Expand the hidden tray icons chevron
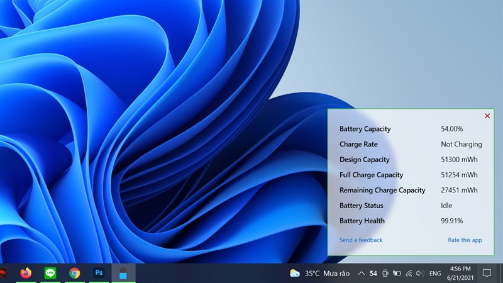 click(x=361, y=274)
